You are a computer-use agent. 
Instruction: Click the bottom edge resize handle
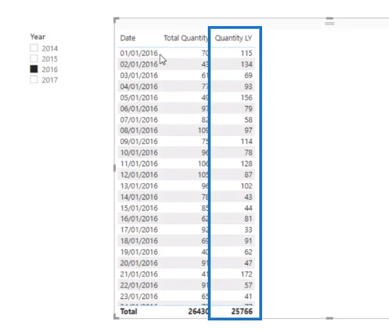click(330, 318)
